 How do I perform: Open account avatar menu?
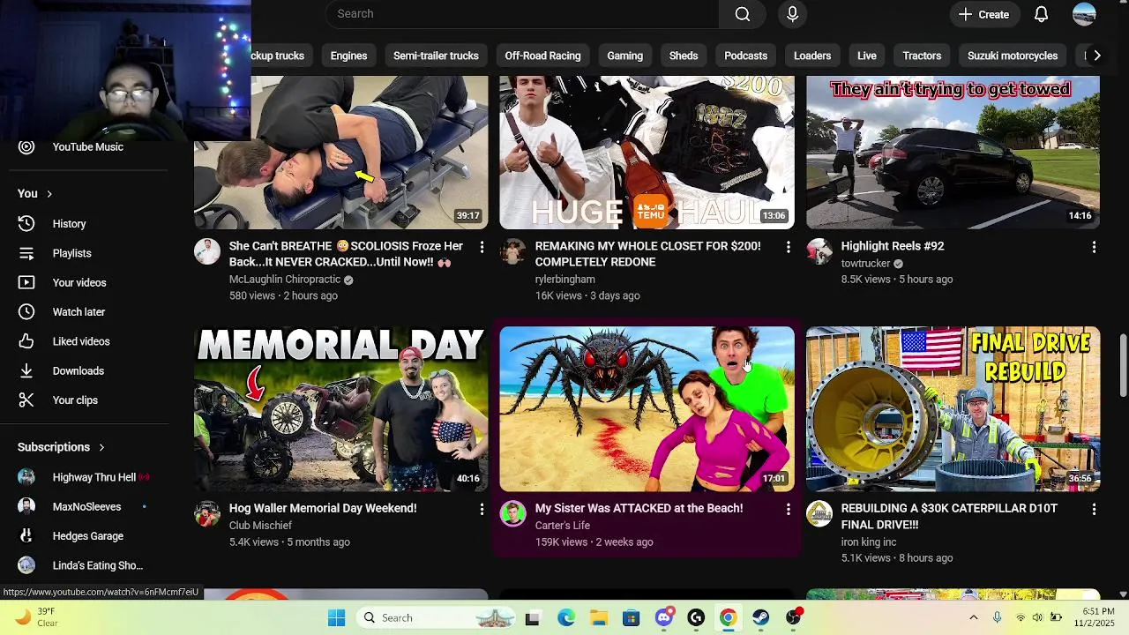[1084, 14]
